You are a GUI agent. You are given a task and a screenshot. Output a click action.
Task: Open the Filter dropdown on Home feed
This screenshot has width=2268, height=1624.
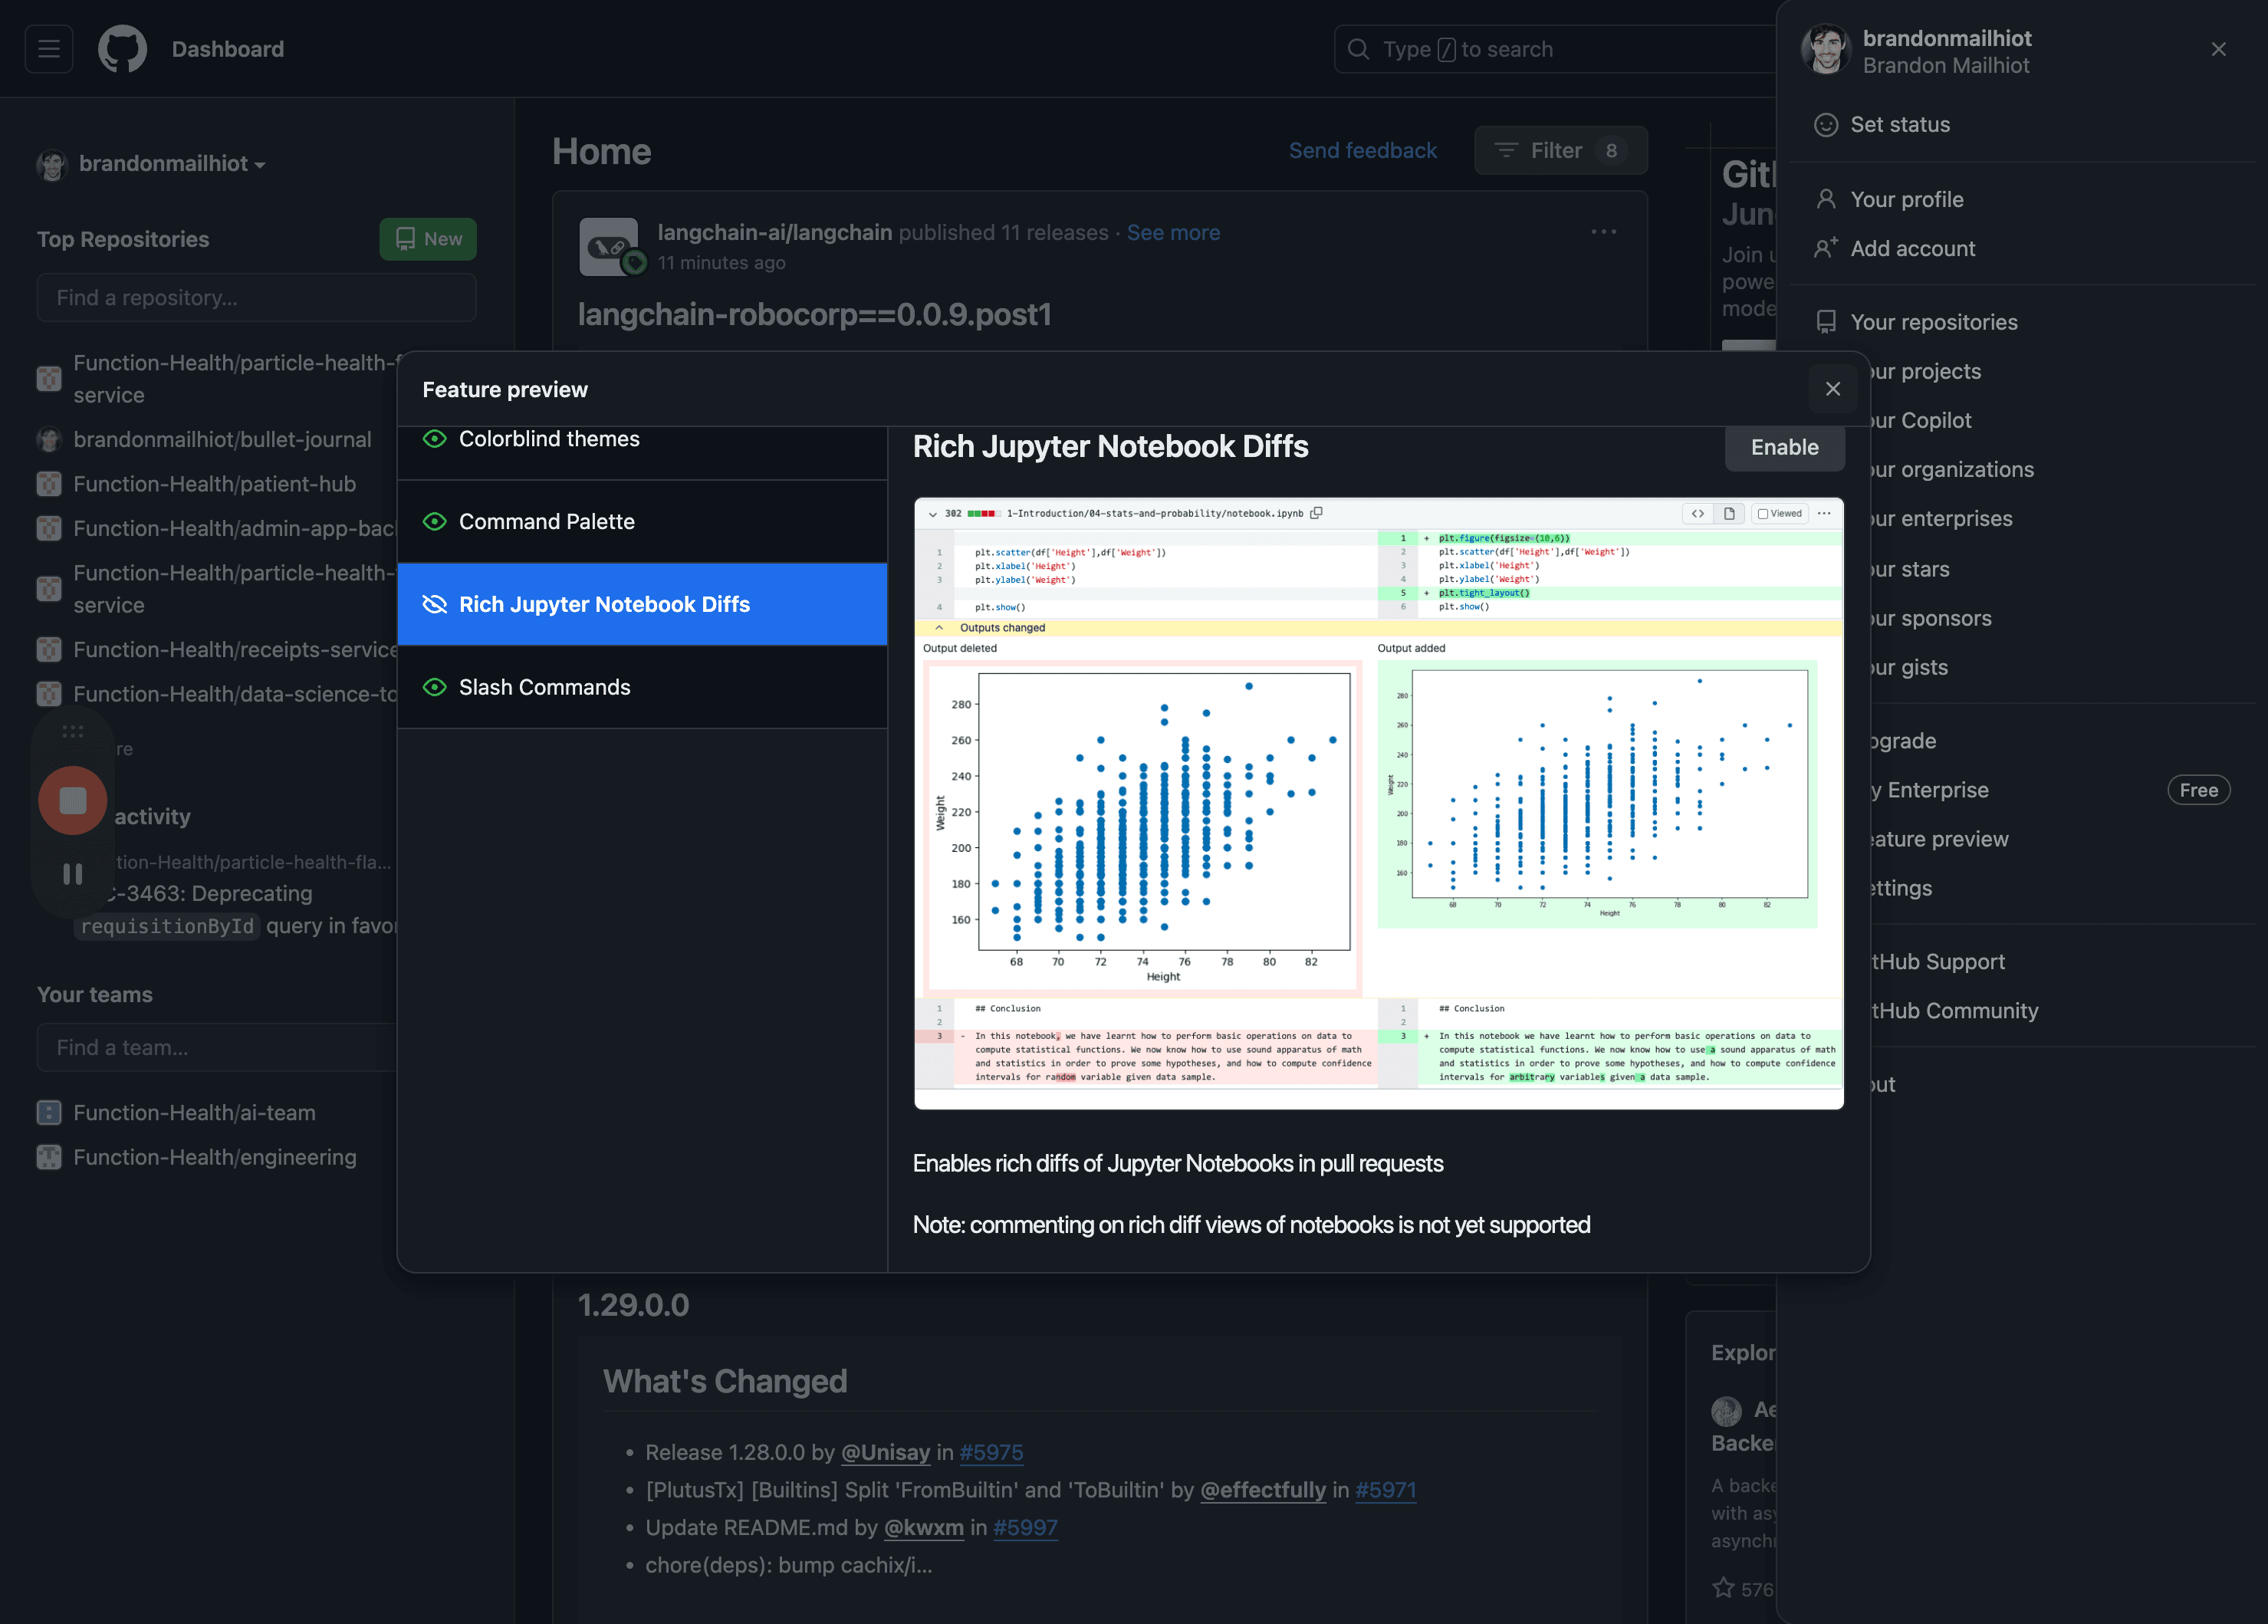1561,151
